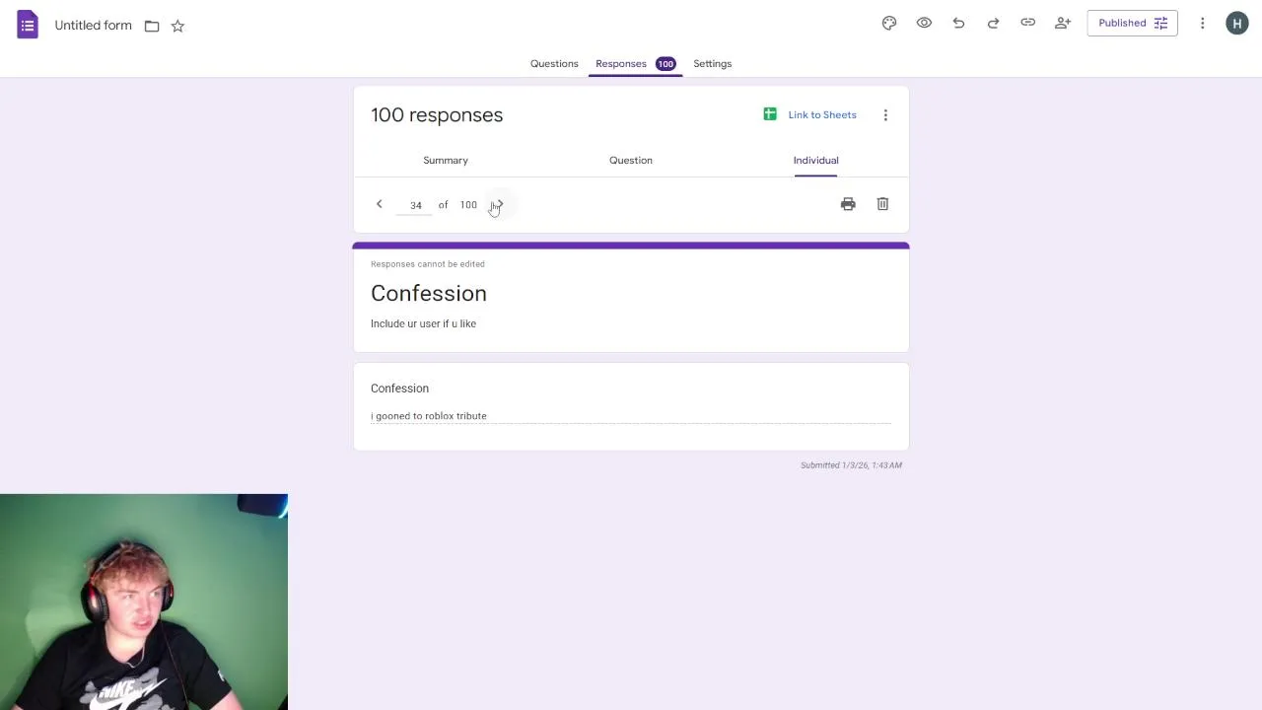Viewport: 1262px width, 710px height.
Task: Click Link to Sheets
Action: tap(822, 114)
